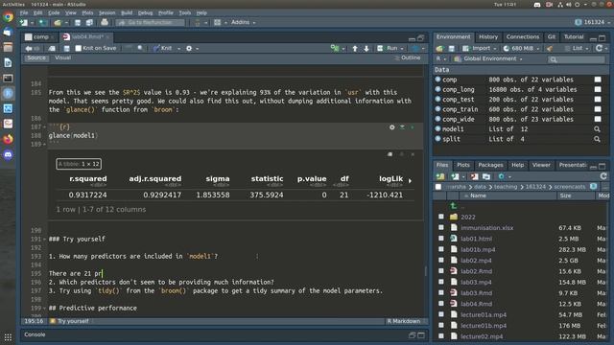Tick checkbox for lab04.Rmd
This screenshot has width=614, height=345.
tap(441, 304)
